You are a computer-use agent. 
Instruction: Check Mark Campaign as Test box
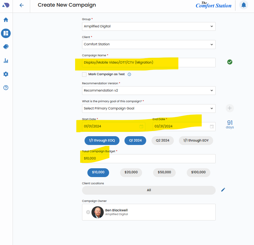click(x=84, y=75)
